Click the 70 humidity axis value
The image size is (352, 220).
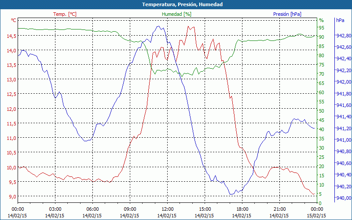click(322, 74)
